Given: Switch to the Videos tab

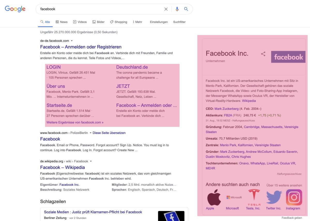Looking at the screenshot, I should pos(80,22).
